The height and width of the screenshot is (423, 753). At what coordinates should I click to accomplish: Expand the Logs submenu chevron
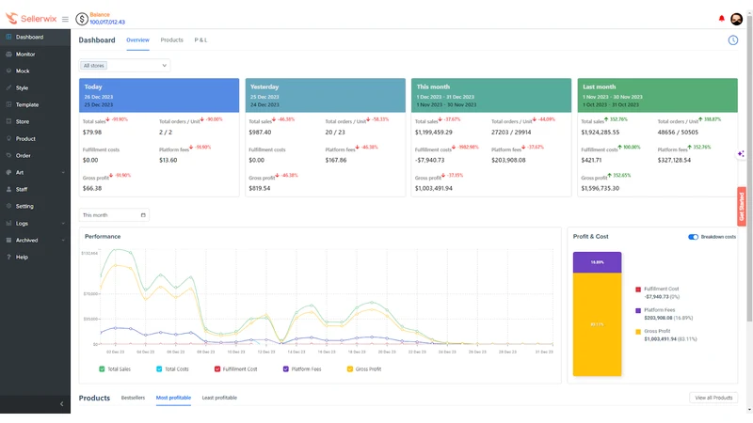(x=63, y=224)
